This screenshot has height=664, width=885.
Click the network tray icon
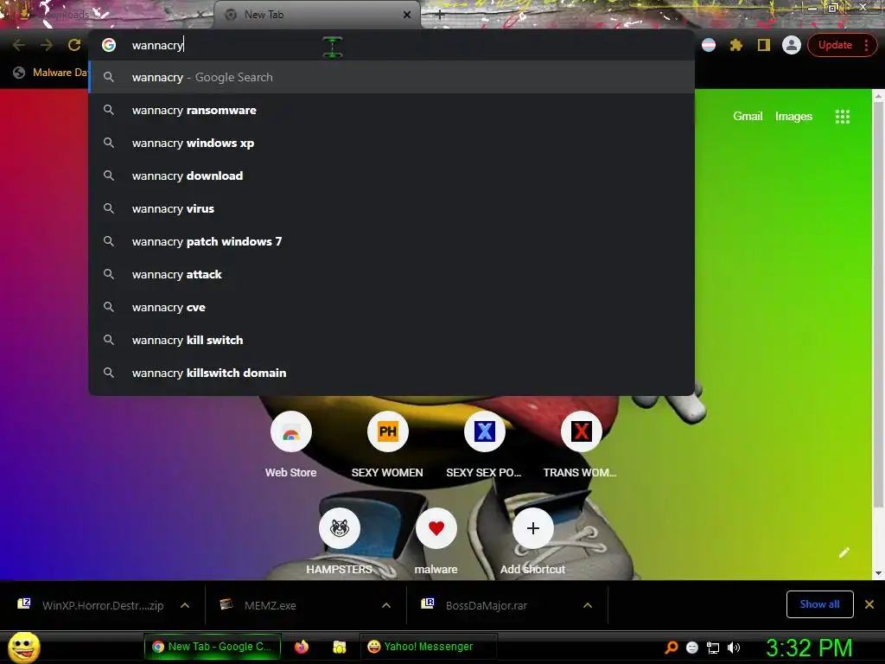point(713,648)
